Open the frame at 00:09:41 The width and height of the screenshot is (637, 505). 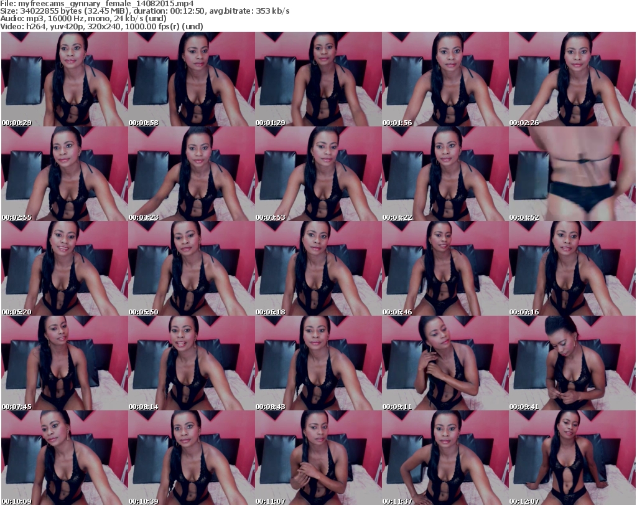tap(572, 363)
